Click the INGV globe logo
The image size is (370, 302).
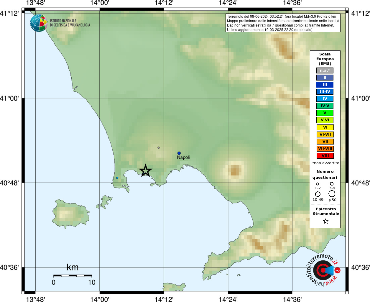(x=39, y=23)
